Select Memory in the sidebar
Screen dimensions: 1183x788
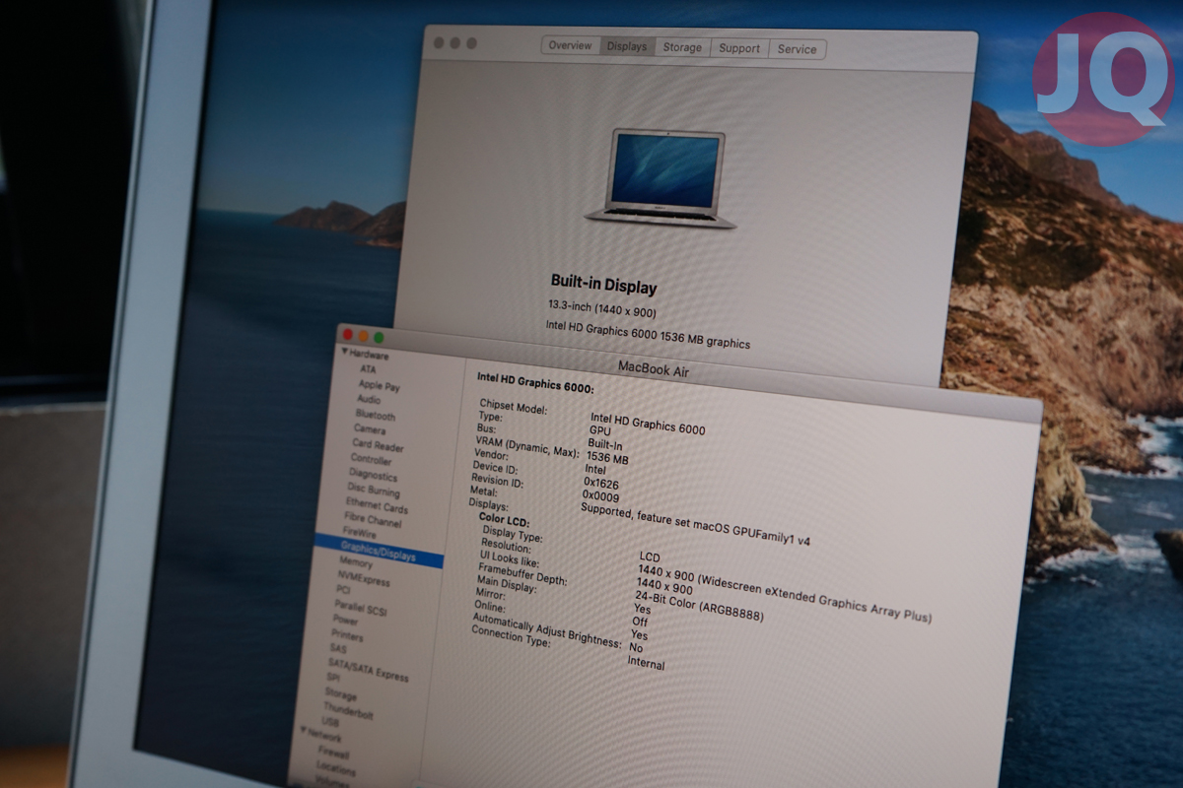pyautogui.click(x=356, y=563)
